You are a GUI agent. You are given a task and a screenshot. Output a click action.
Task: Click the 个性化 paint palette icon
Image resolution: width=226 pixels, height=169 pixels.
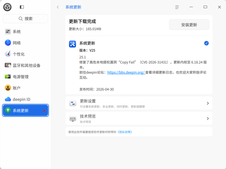pyautogui.click(x=8, y=54)
